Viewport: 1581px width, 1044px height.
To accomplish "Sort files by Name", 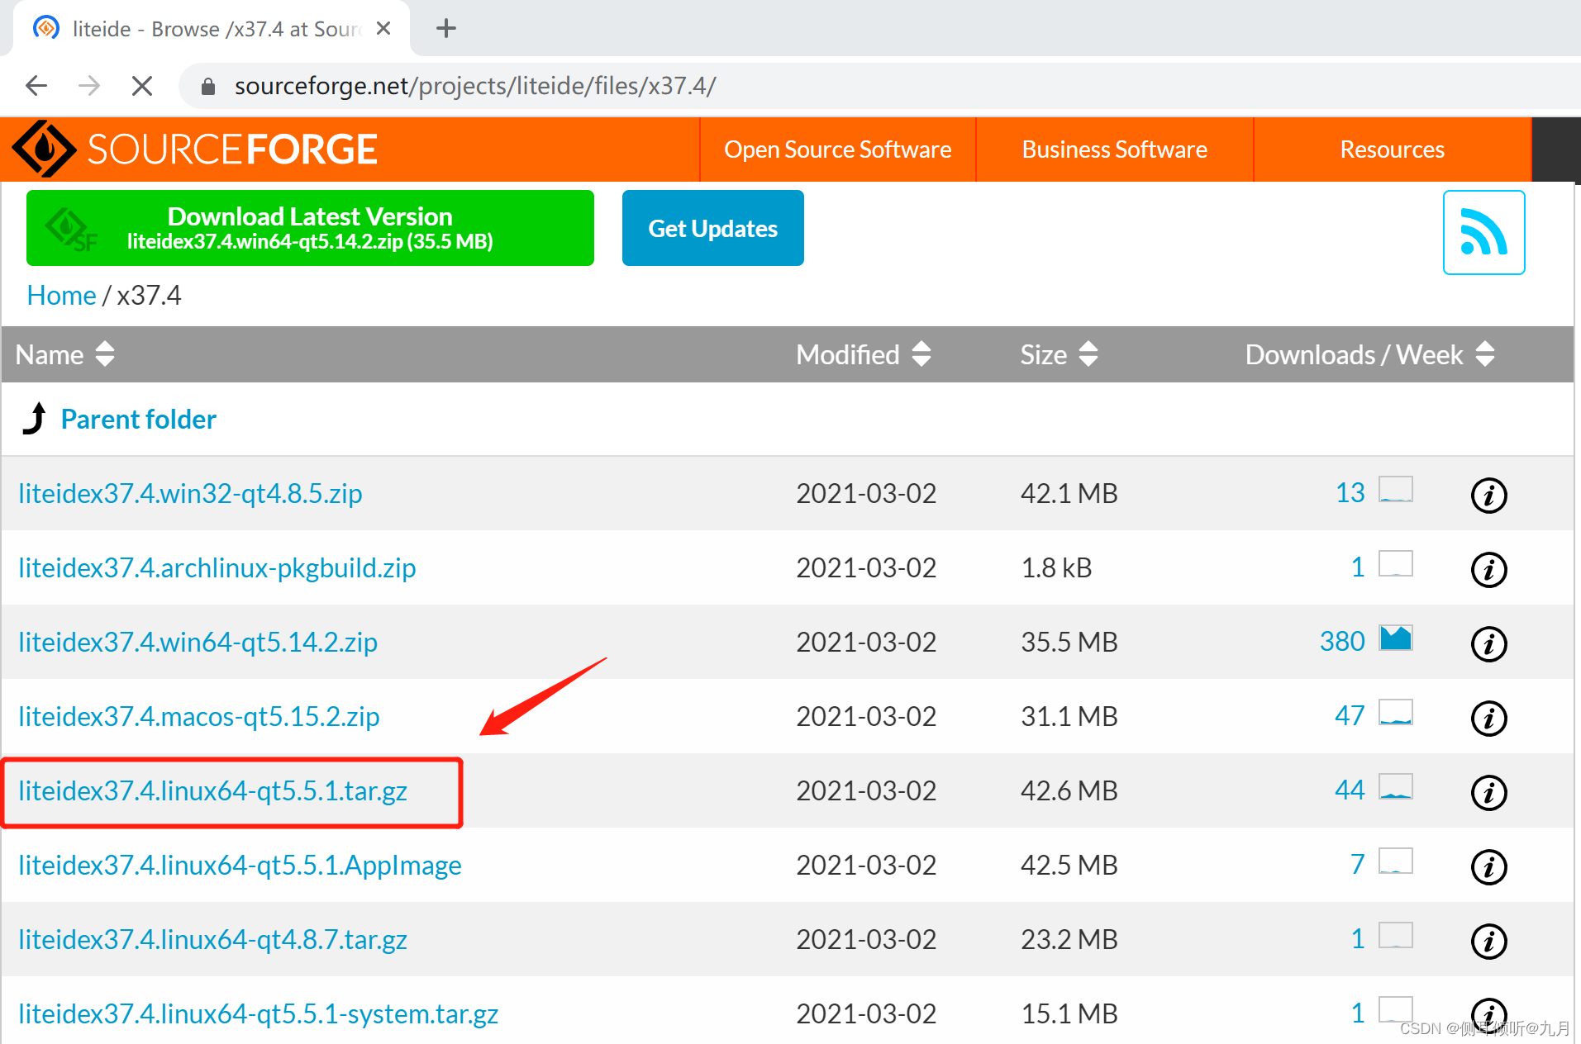I will [64, 354].
